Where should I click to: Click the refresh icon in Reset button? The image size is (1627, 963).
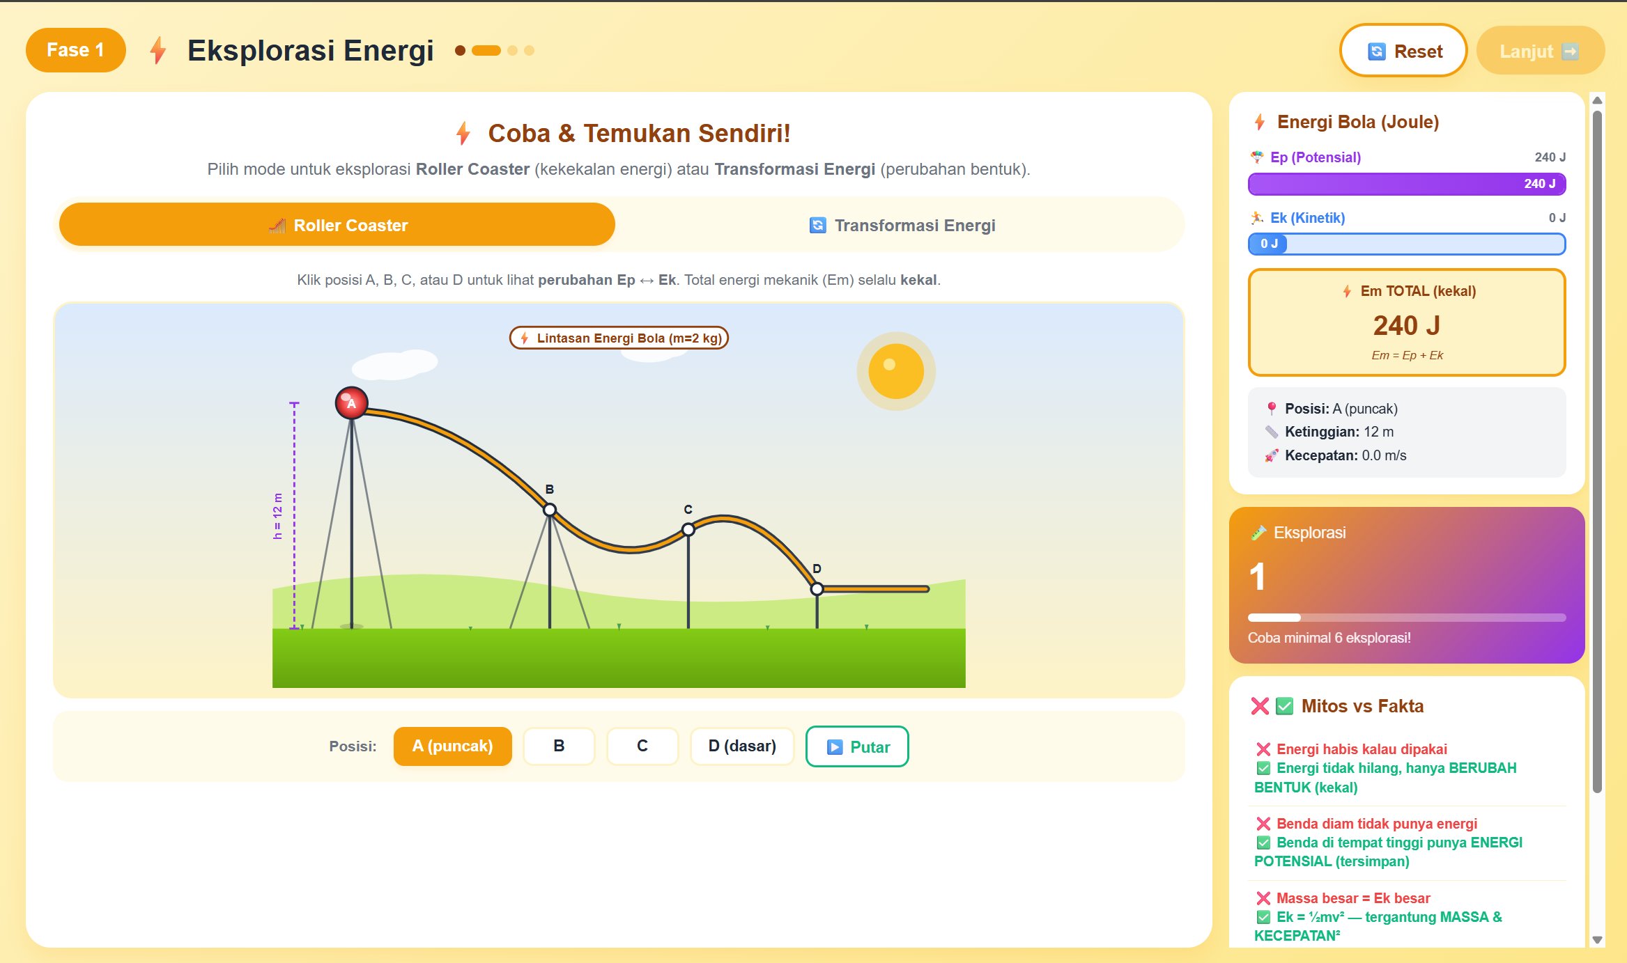(x=1377, y=52)
